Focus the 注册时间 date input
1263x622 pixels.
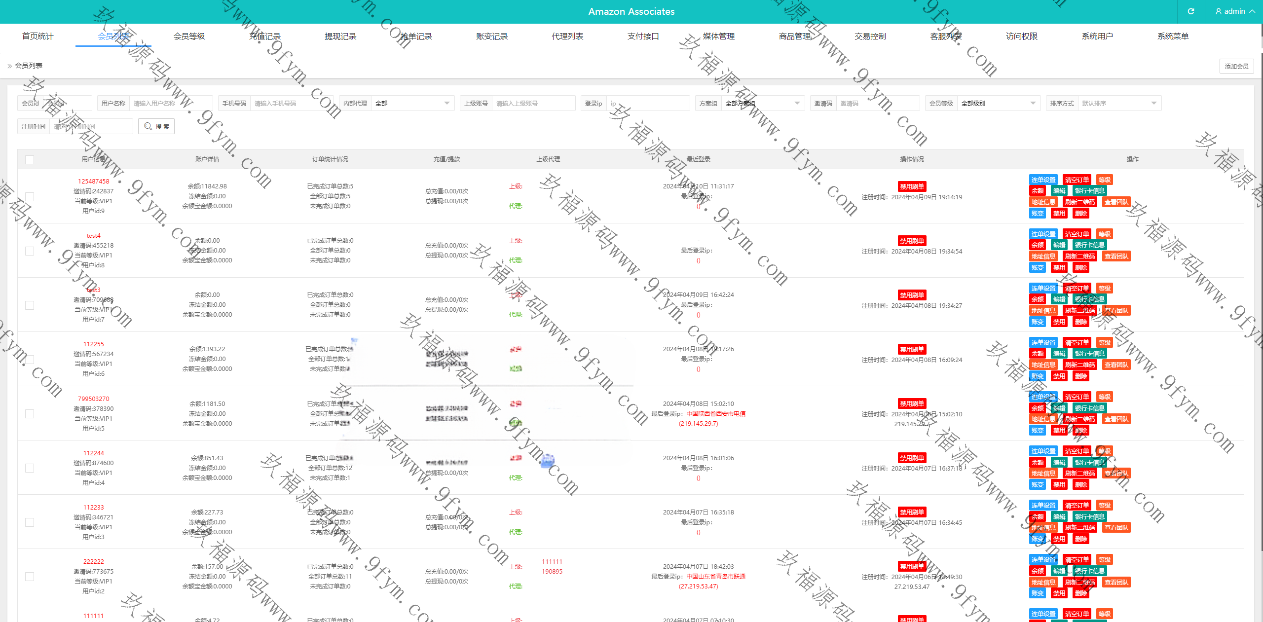click(x=90, y=127)
